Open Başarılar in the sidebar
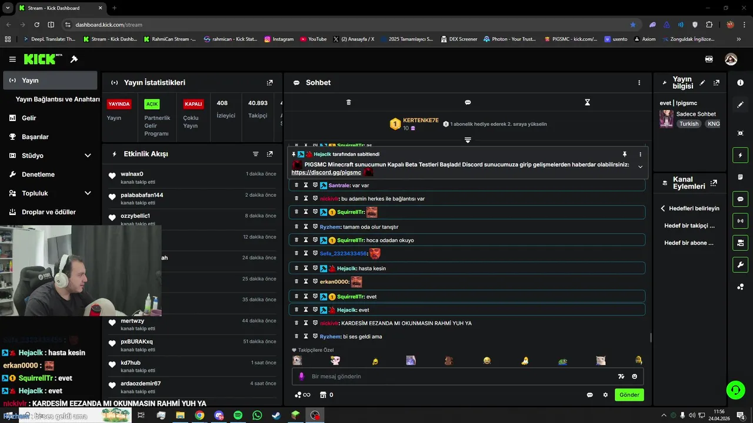Image resolution: width=753 pixels, height=423 pixels. click(x=50, y=137)
